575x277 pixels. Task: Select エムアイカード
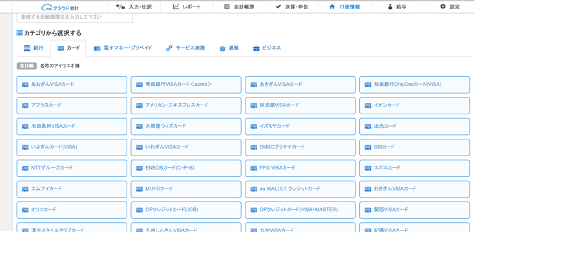click(x=72, y=189)
